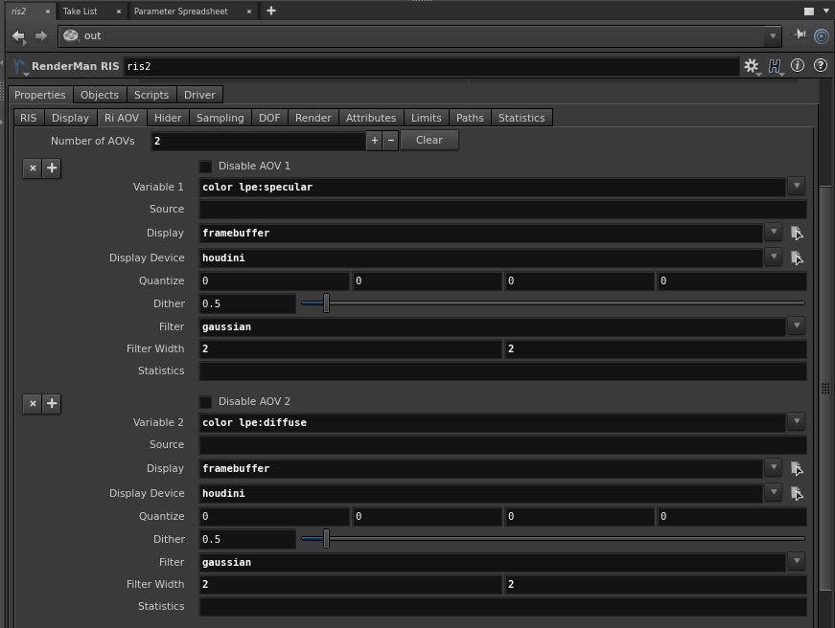Switch to the Parameter Spreadsheet tab
The height and width of the screenshot is (628, 835).
tap(180, 11)
